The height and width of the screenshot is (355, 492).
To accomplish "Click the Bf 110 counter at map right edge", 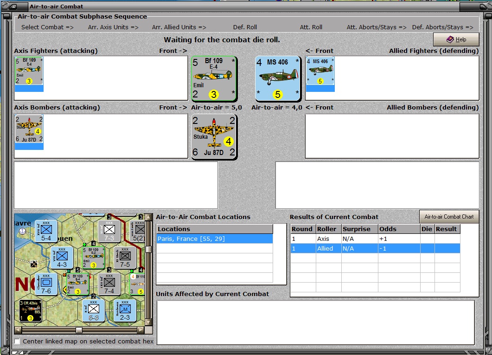I will [137, 284].
